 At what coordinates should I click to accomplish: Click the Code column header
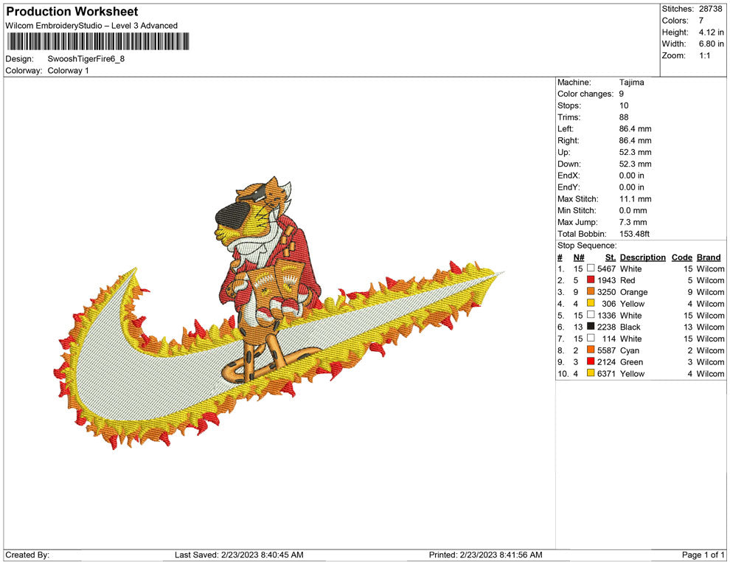click(681, 257)
